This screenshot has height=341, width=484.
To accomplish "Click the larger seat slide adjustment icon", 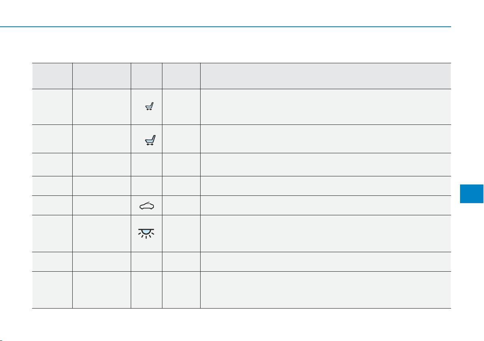I will (150, 140).
